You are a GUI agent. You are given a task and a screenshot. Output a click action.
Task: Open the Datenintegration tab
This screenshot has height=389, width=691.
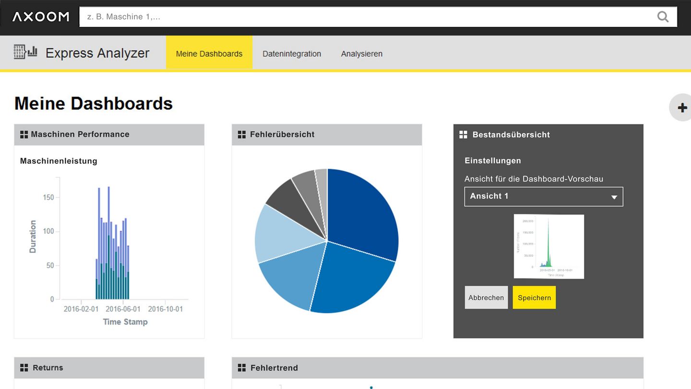click(292, 54)
